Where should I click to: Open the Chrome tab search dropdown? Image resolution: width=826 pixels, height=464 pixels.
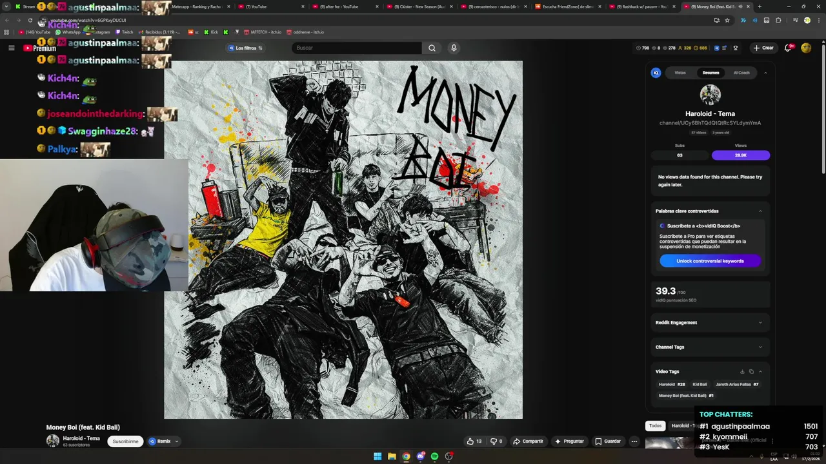(6, 6)
